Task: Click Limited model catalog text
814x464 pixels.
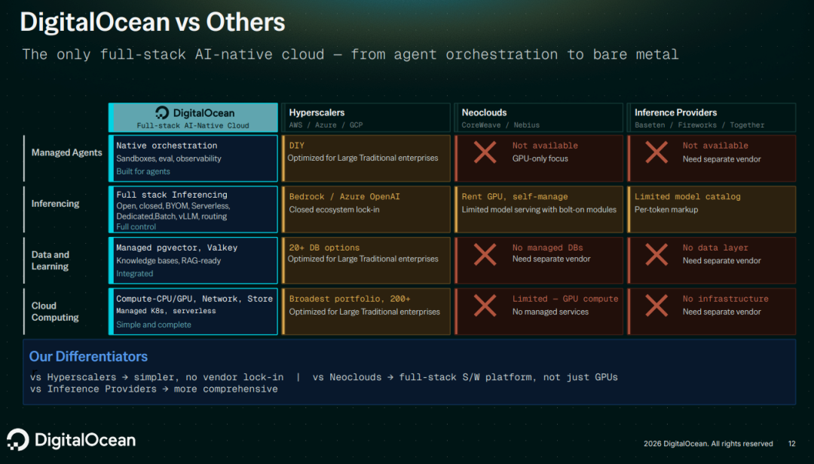Action: click(687, 197)
